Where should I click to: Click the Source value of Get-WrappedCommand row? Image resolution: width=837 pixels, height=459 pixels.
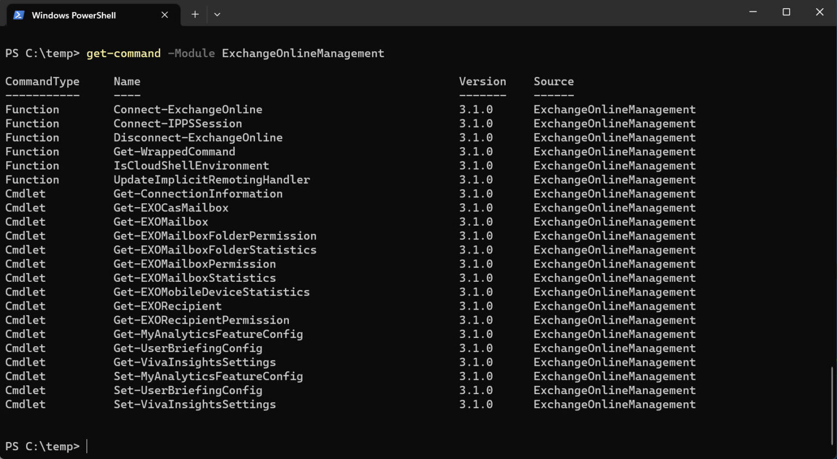(x=615, y=152)
